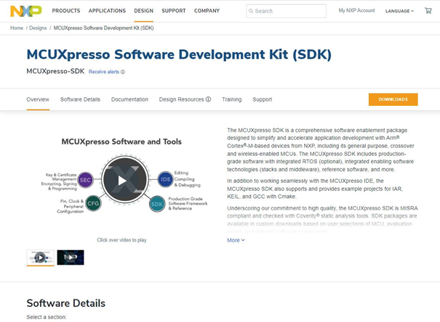Open the DESIGN menu
Viewport: 440px width, 322px height.
tap(144, 11)
